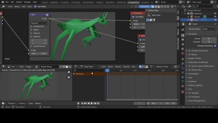Enable Gamma on Blur node
This screenshot has width=218, height=123.
31,33
